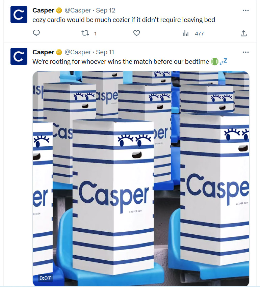Open the Sep 12 timestamp link
This screenshot has height=287, width=260.
[106, 10]
